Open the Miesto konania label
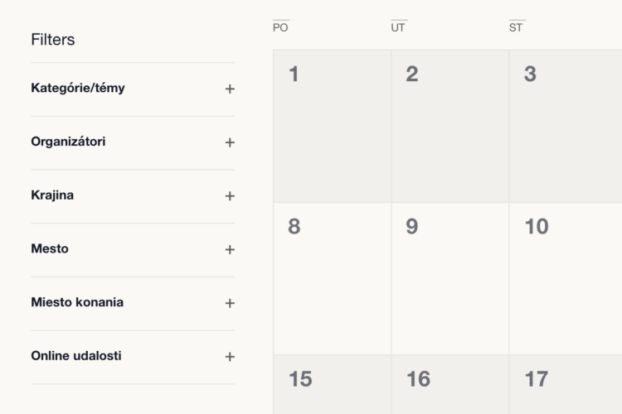Viewport: 622px width, 414px height. point(77,302)
